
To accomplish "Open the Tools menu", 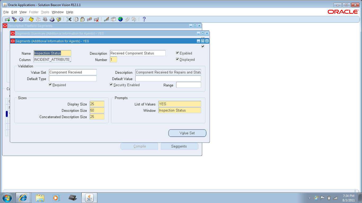I will point(45,12).
